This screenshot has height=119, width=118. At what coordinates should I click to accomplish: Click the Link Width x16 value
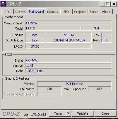(49, 89)
